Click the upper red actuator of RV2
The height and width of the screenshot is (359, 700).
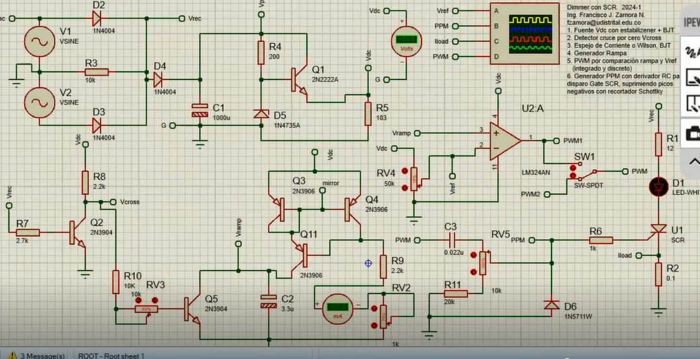coord(374,308)
